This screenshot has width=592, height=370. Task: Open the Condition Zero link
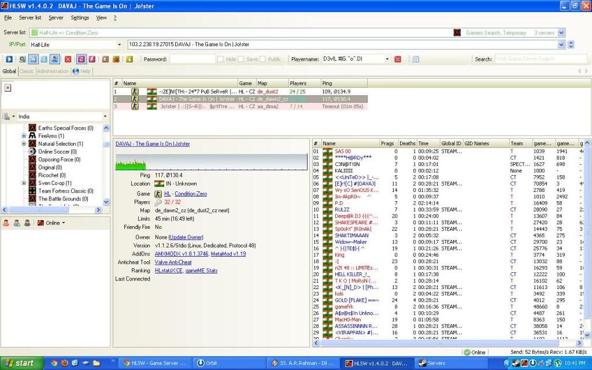(x=191, y=194)
